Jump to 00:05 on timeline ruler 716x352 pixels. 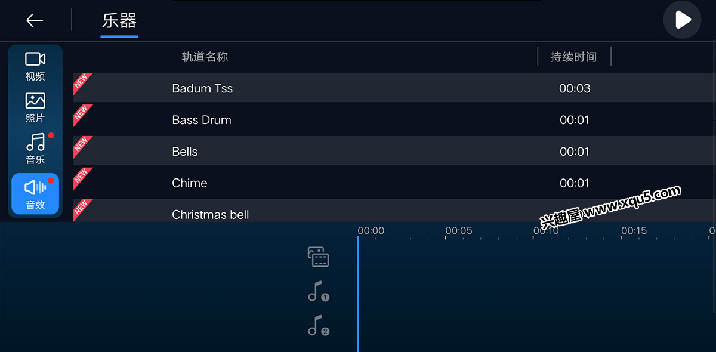[x=459, y=231]
